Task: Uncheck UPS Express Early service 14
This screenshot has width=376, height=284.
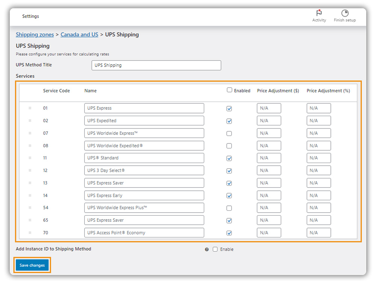Action: pos(229,196)
